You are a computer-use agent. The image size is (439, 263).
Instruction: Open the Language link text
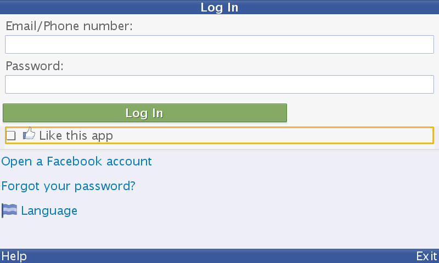click(x=49, y=211)
